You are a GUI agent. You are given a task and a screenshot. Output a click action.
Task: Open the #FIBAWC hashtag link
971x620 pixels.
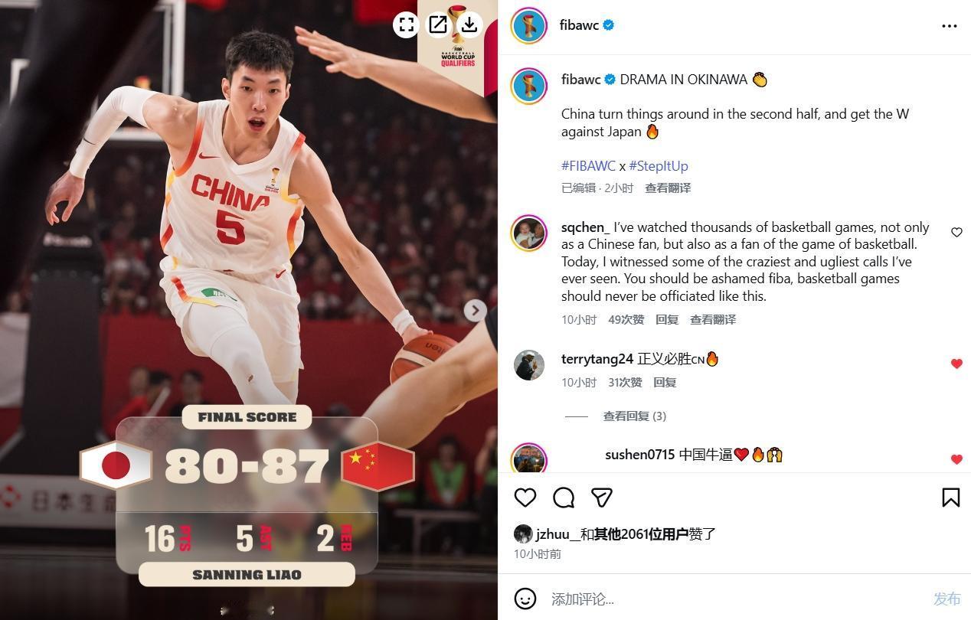[x=588, y=165]
